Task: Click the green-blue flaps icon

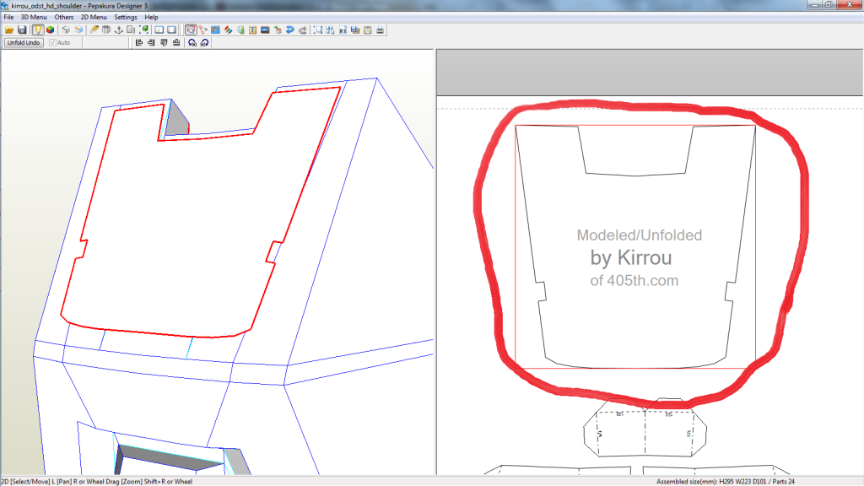Action: pos(240,30)
